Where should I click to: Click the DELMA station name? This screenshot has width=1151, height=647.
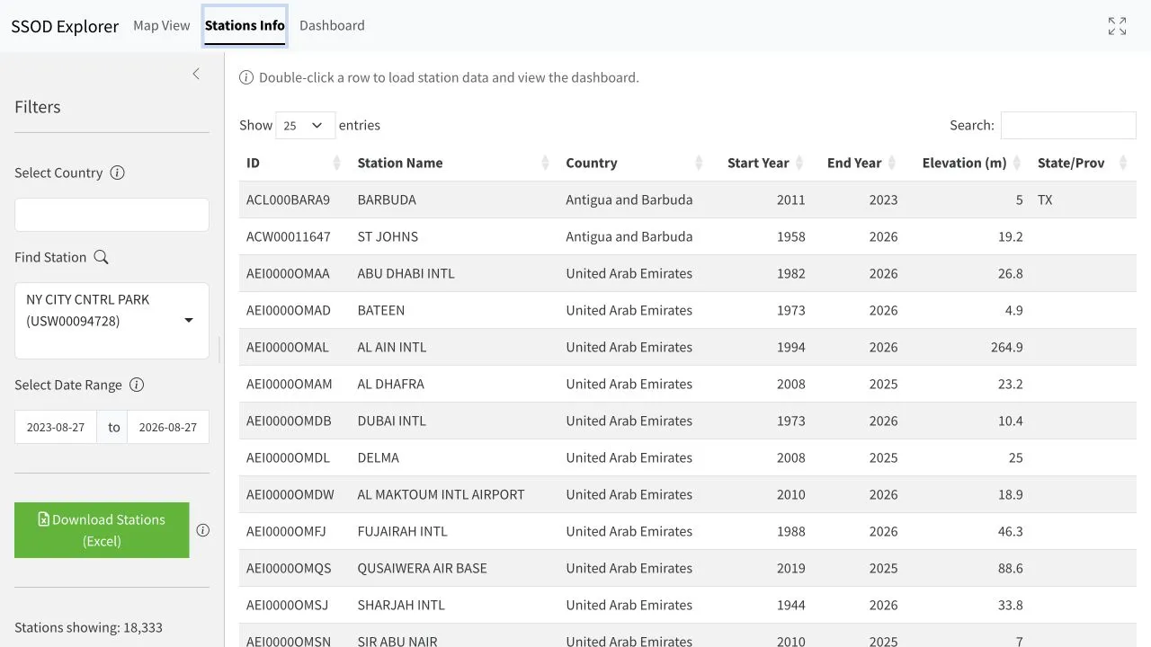pos(378,457)
